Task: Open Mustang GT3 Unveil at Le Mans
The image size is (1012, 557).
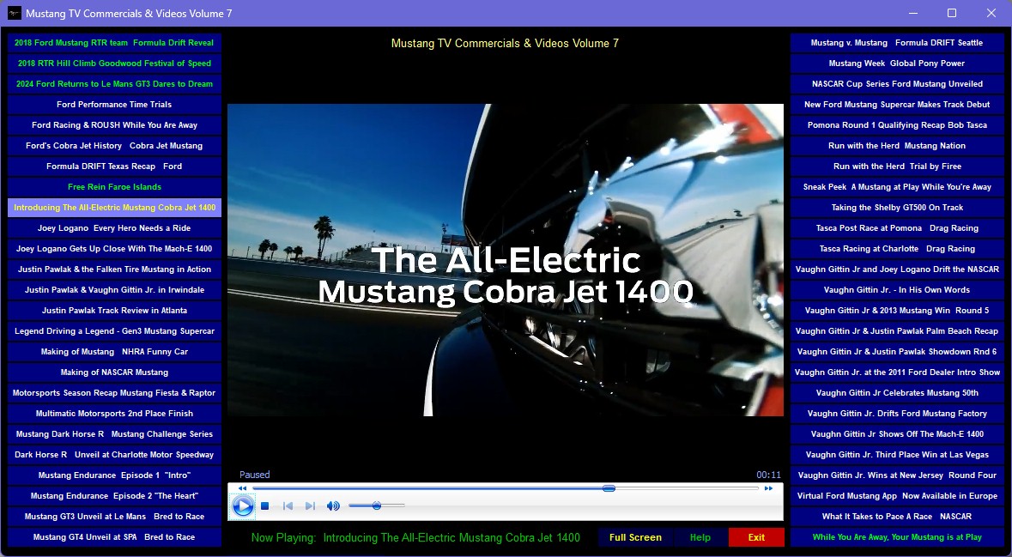Action: point(114,517)
